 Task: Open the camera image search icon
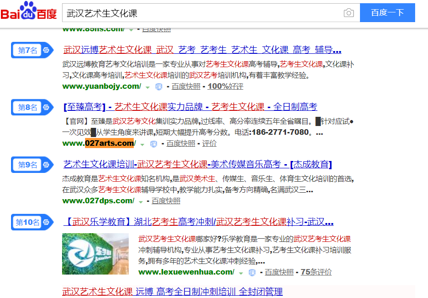point(348,13)
